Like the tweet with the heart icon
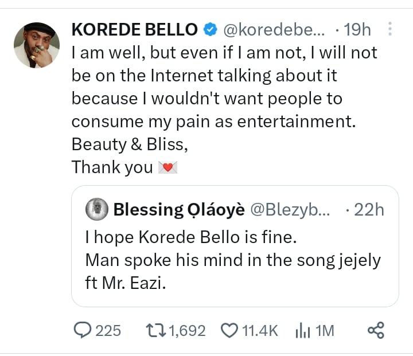 [x=229, y=330]
